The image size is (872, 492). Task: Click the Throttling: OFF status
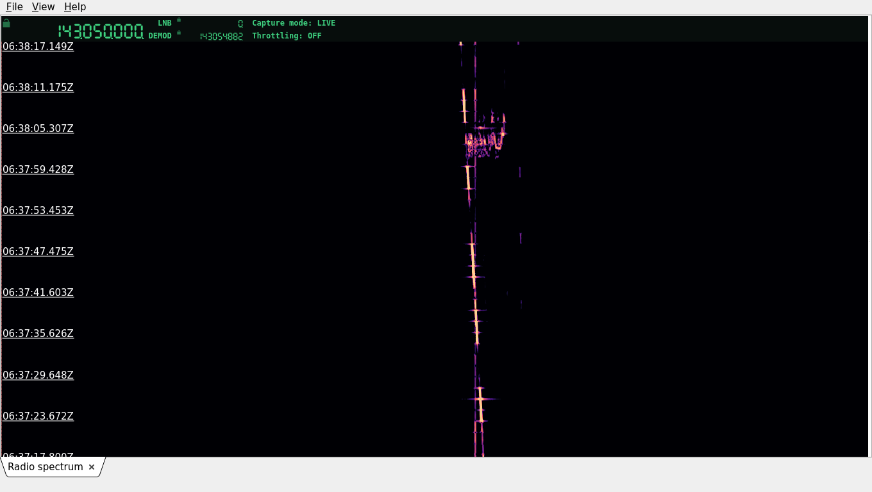(287, 36)
